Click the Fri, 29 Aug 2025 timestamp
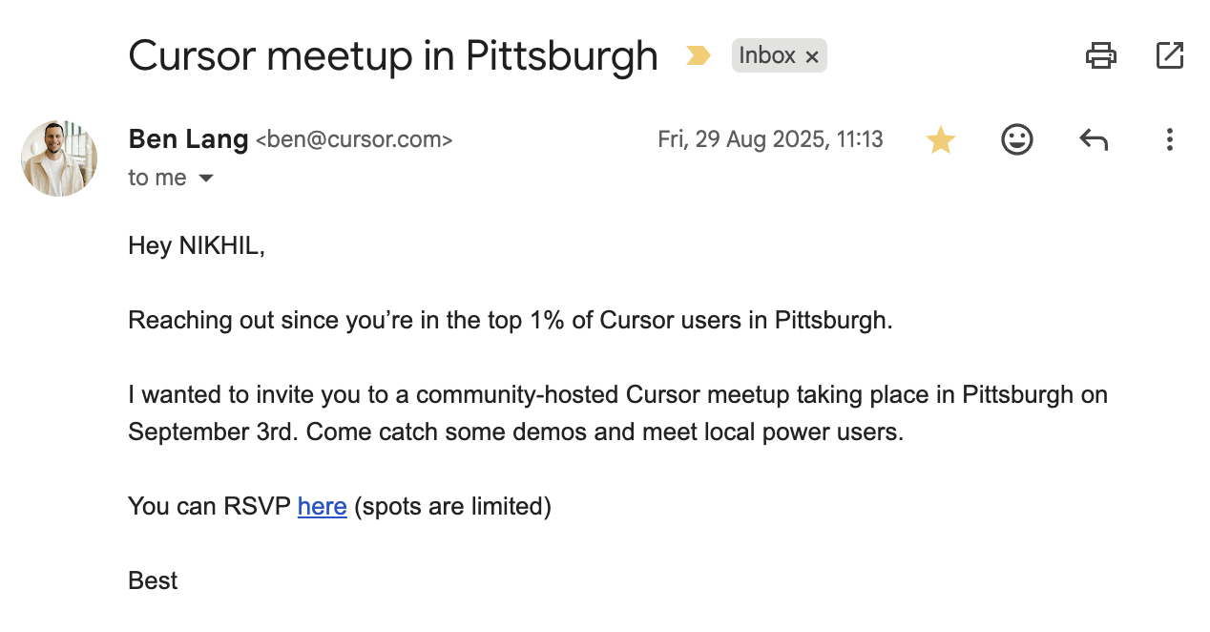 (x=770, y=140)
